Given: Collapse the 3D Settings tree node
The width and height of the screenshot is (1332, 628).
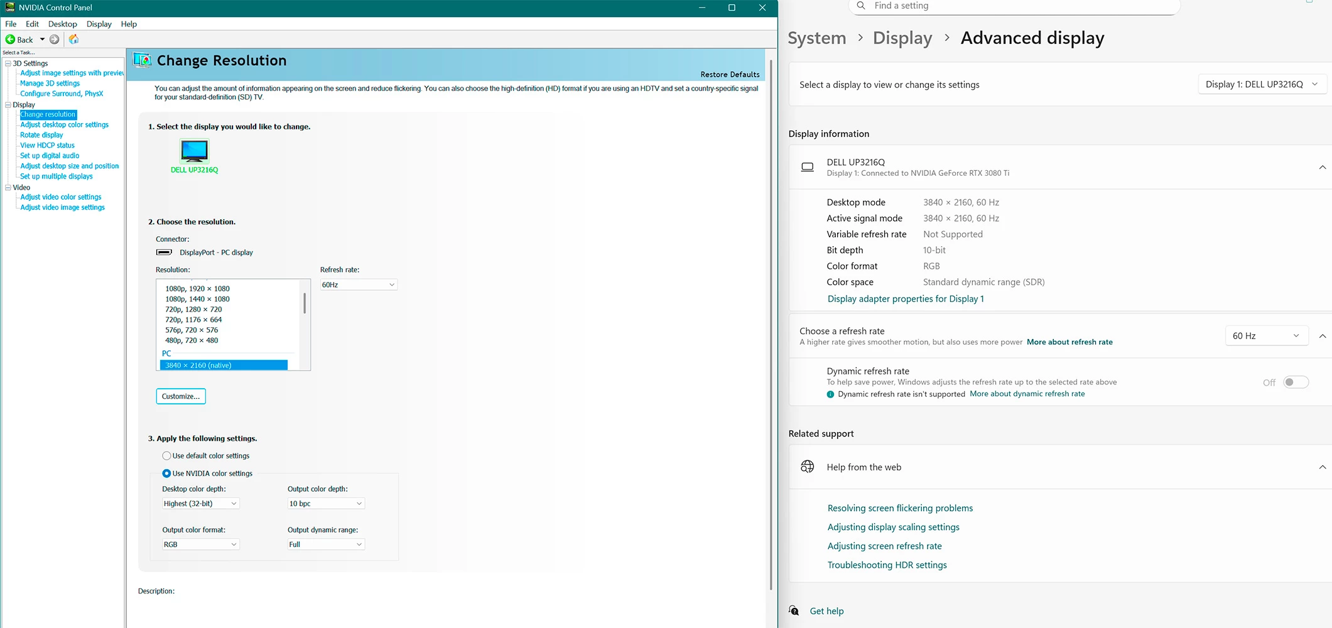Looking at the screenshot, I should [8, 63].
